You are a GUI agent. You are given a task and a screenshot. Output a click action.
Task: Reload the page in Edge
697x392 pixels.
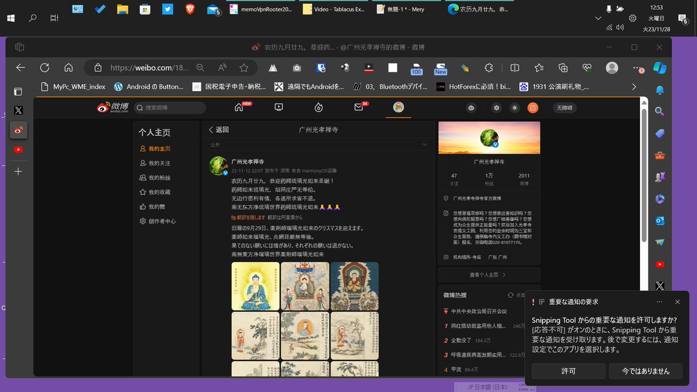point(45,67)
